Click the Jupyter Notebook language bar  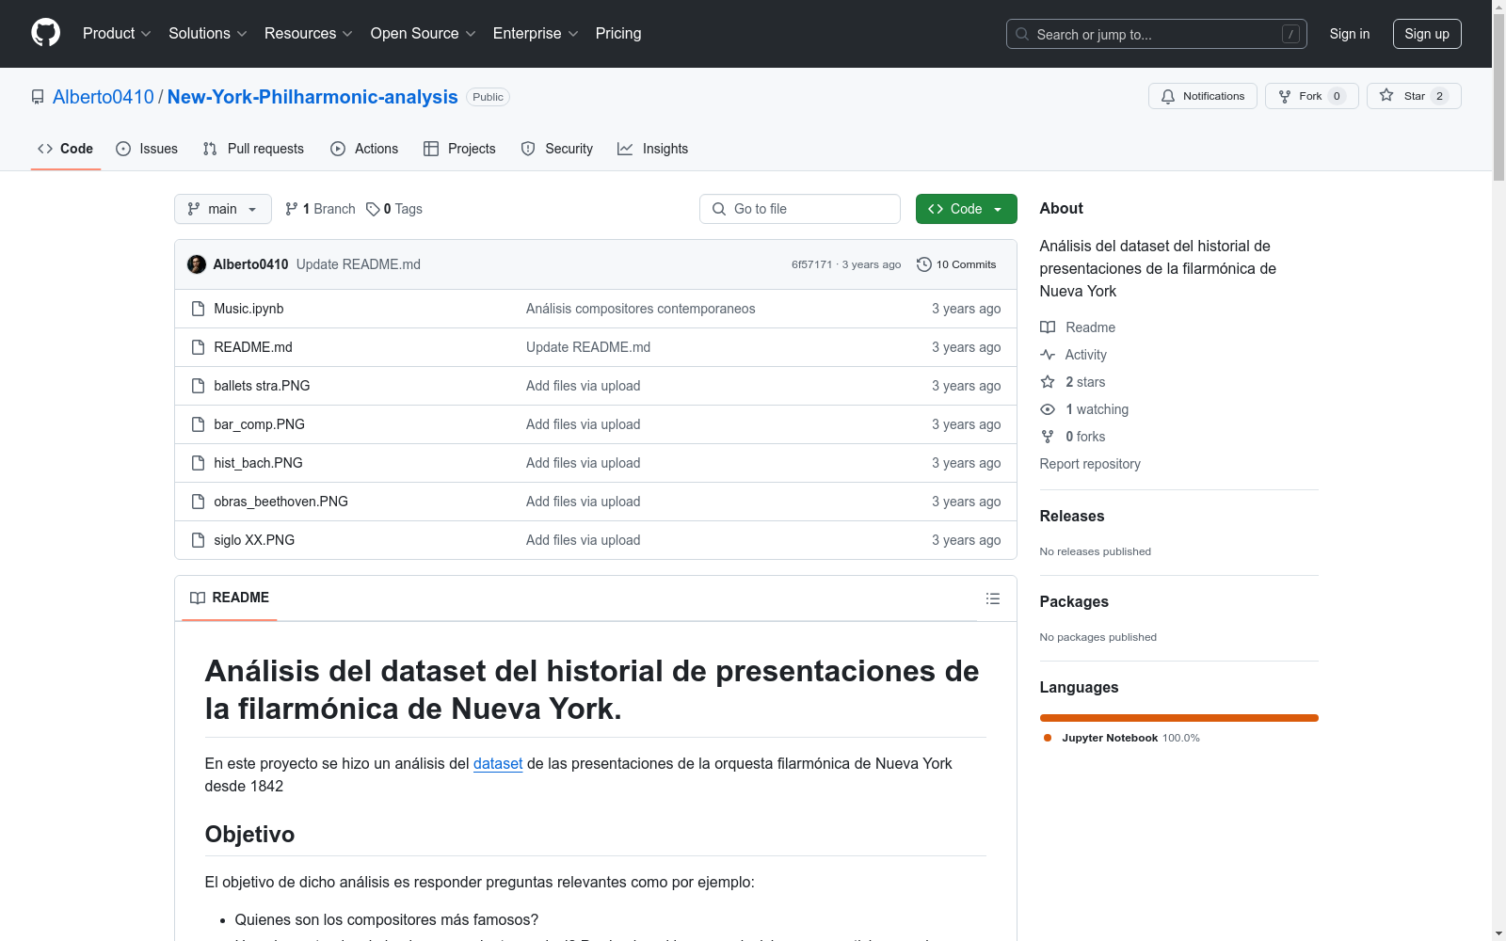[x=1178, y=718]
